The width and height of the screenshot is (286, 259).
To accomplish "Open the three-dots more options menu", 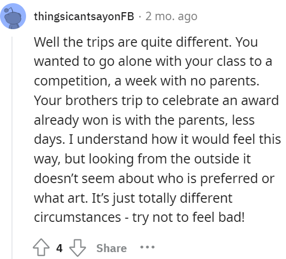I will pyautogui.click(x=147, y=247).
